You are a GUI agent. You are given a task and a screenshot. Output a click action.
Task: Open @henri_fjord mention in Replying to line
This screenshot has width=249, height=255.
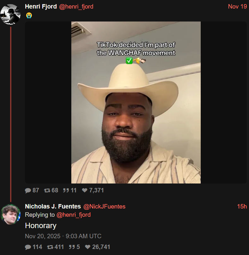coord(74,215)
